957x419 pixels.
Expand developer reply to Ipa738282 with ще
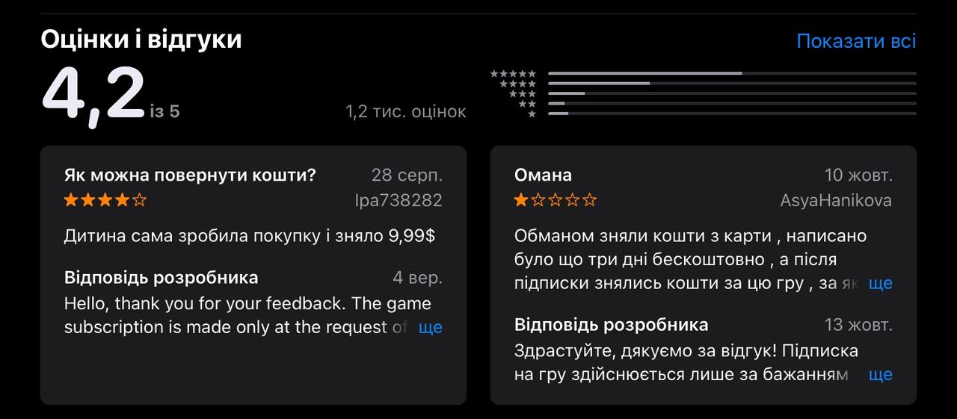pyautogui.click(x=431, y=327)
